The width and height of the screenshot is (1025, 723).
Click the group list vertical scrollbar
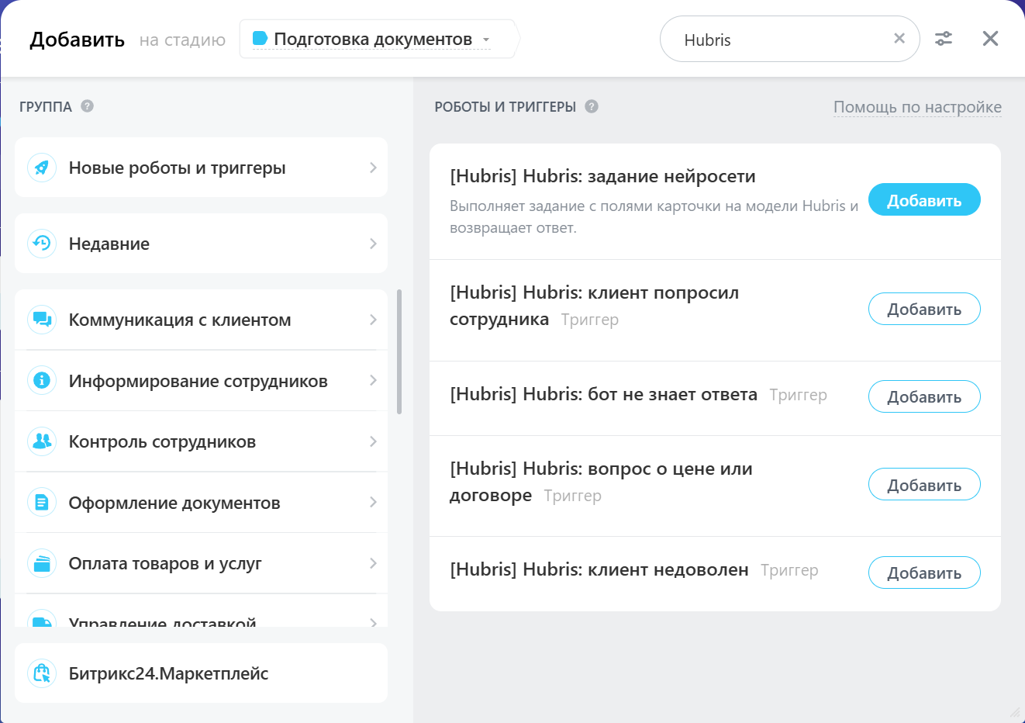coord(399,351)
